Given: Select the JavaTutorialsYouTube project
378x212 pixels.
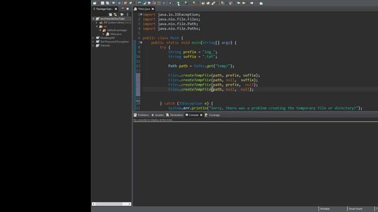Looking at the screenshot, I should 112,18.
